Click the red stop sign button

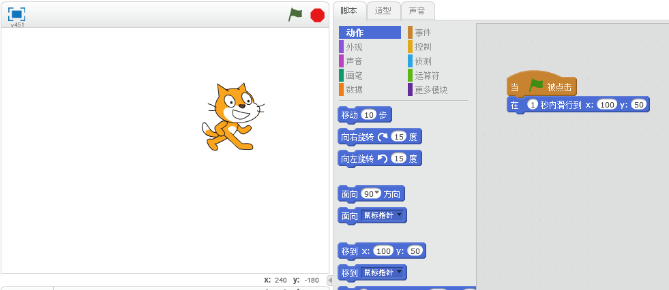pos(317,15)
